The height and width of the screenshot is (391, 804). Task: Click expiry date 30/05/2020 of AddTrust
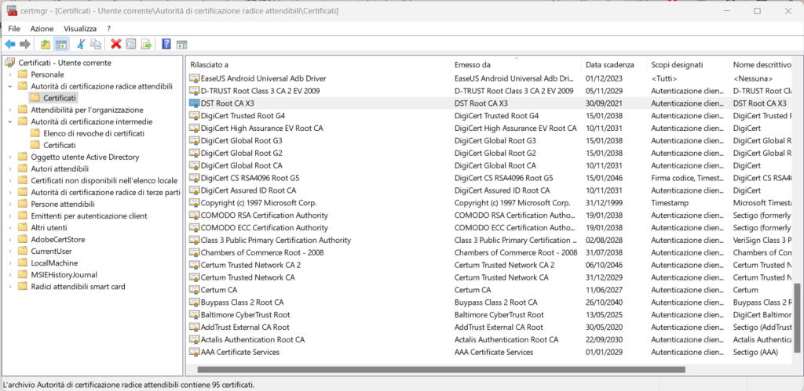click(x=603, y=328)
